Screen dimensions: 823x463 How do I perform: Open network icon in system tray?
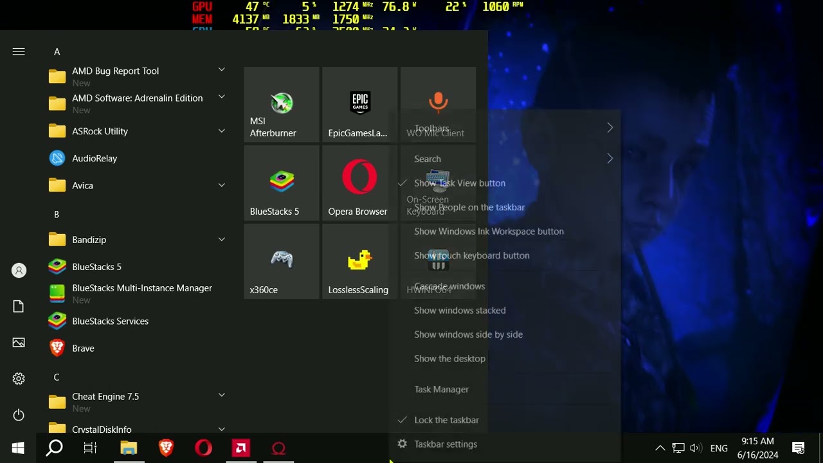pyautogui.click(x=678, y=448)
